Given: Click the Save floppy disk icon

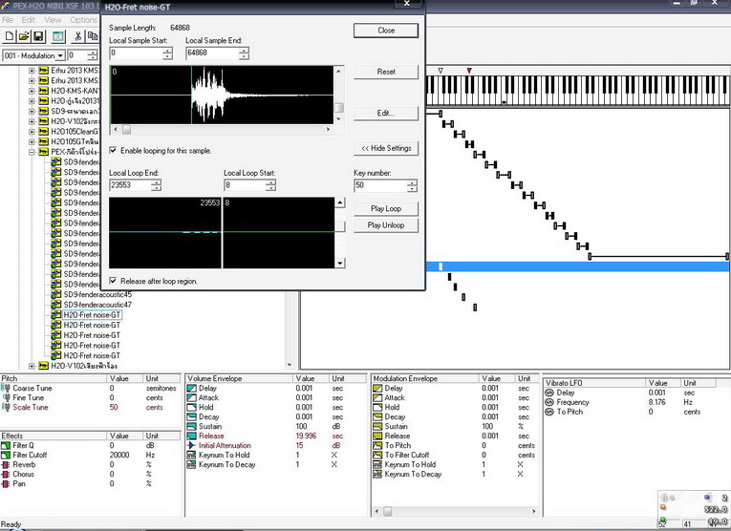Looking at the screenshot, I should point(37,36).
